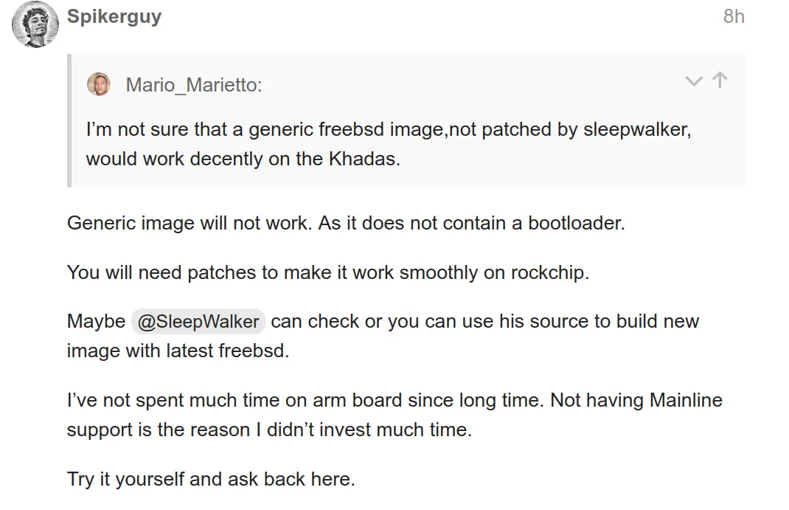This screenshot has width=789, height=510.
Task: Click the text "image with latest freebsd"
Action: point(177,351)
